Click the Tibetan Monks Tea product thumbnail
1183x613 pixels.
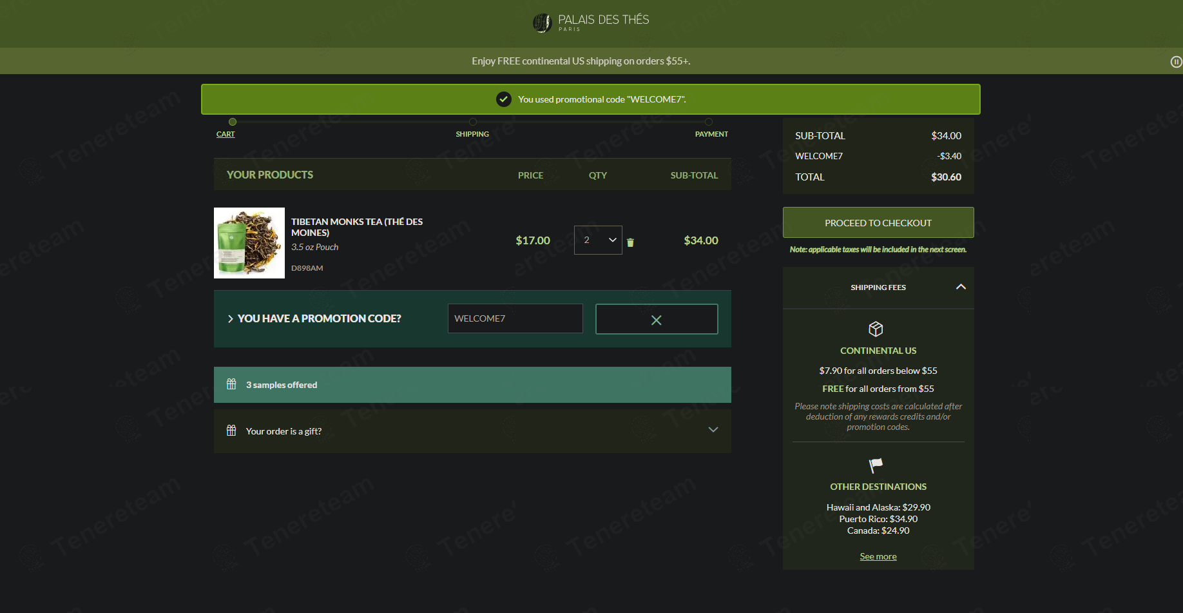click(249, 243)
